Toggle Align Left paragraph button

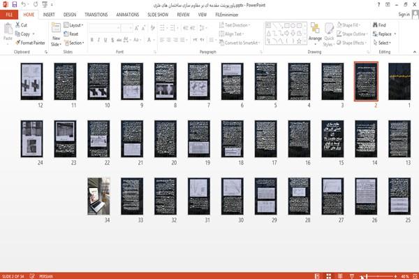pos(162,40)
